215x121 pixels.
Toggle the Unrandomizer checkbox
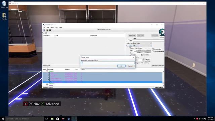pos(153,49)
